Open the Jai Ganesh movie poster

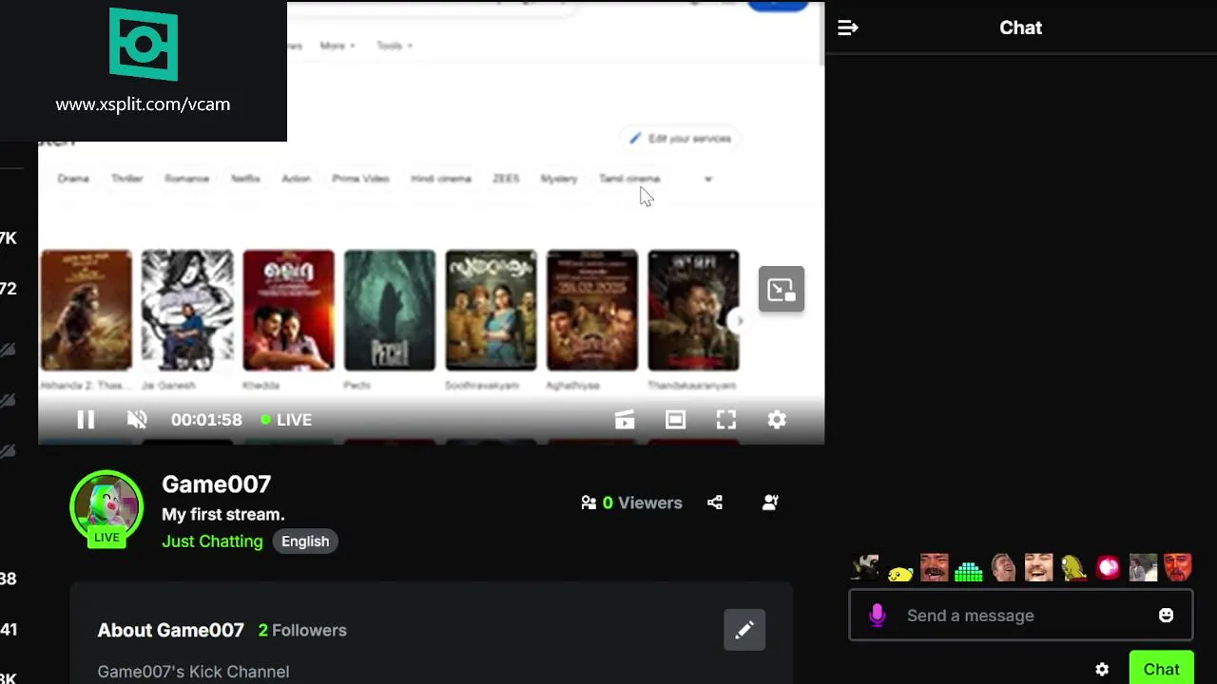pyautogui.click(x=187, y=311)
